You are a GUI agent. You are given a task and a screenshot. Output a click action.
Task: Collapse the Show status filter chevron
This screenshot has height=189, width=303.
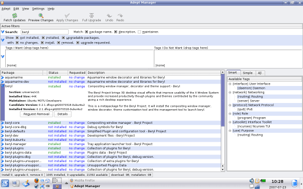(2, 40)
